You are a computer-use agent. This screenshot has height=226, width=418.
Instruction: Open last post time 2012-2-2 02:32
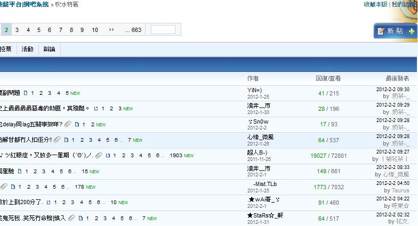(x=392, y=214)
